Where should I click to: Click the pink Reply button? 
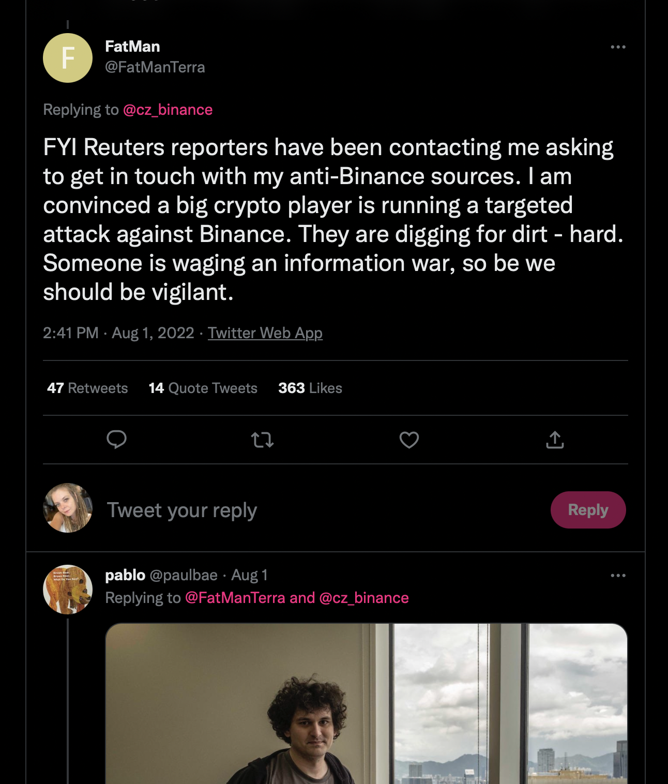click(588, 510)
